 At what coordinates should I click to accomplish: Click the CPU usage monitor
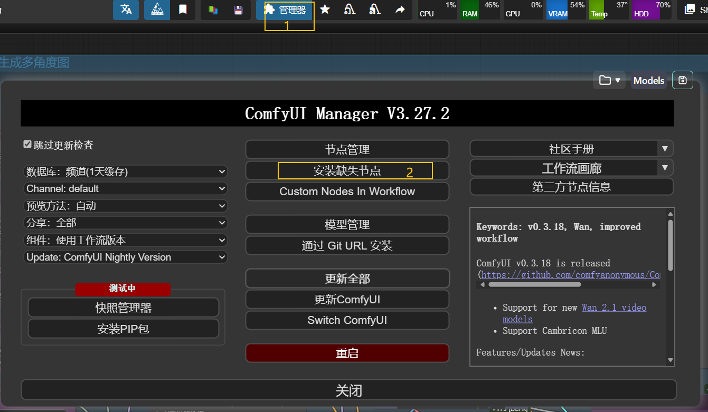(438, 9)
